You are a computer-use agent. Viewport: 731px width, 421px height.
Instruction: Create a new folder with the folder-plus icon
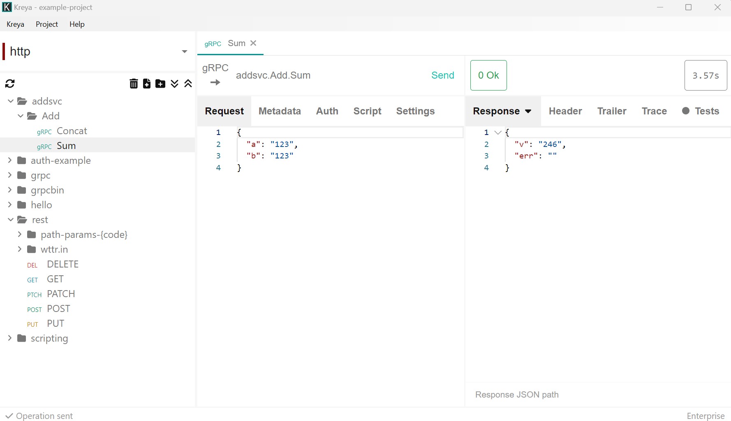click(160, 84)
